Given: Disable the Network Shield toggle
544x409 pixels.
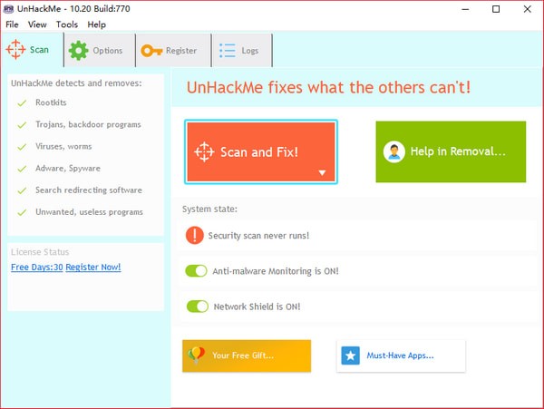Looking at the screenshot, I should pos(197,307).
